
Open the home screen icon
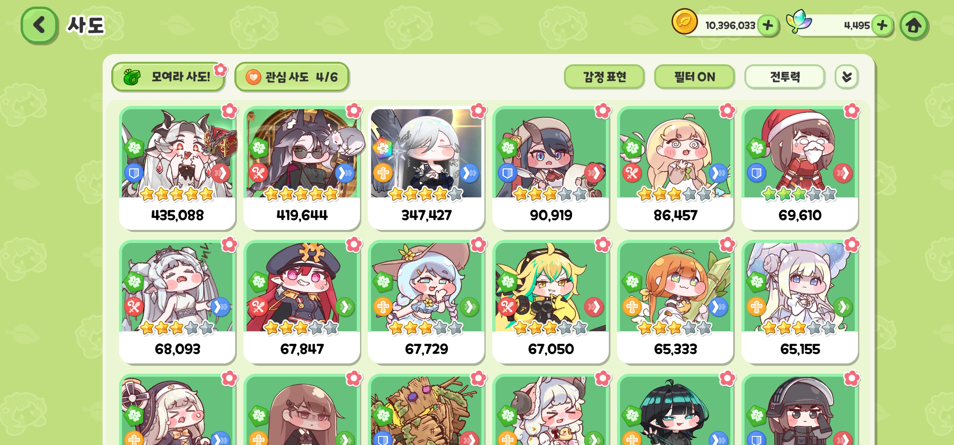point(914,26)
